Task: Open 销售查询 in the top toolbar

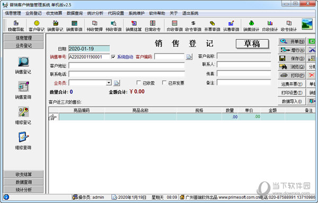Action: (x=74, y=26)
